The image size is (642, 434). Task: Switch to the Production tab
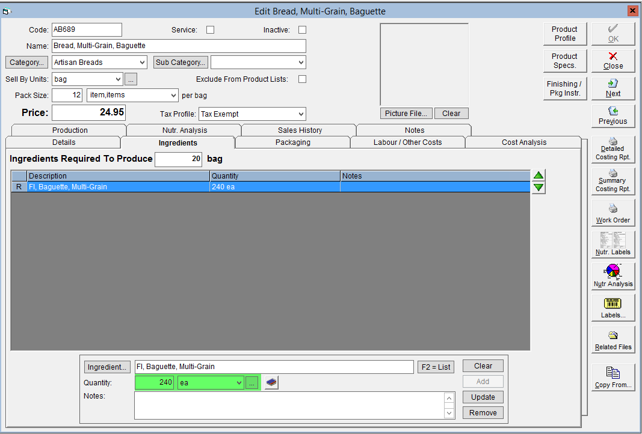point(70,130)
